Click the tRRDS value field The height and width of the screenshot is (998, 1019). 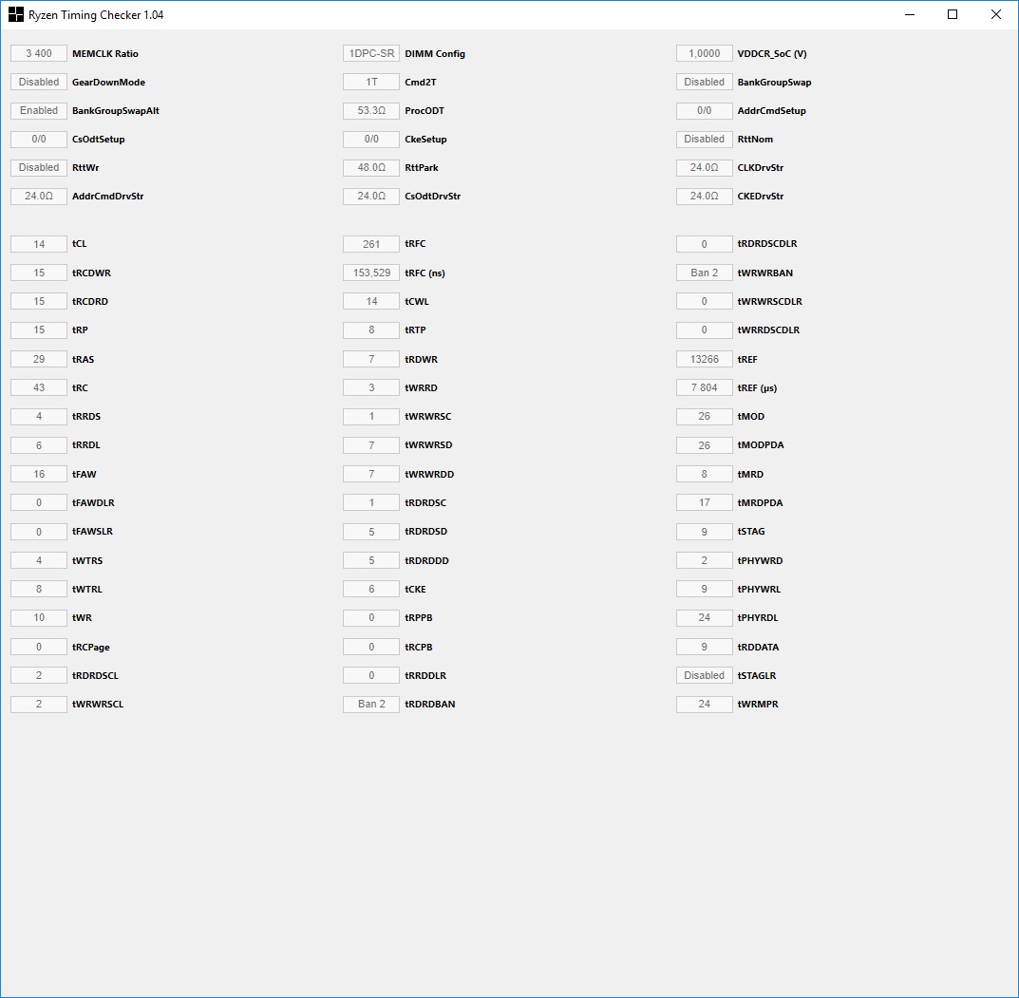[39, 417]
